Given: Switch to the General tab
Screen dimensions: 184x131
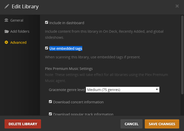Looking at the screenshot, I should click(17, 20).
